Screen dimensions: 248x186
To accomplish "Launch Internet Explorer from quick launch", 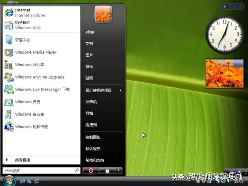I will [x=37, y=181].
